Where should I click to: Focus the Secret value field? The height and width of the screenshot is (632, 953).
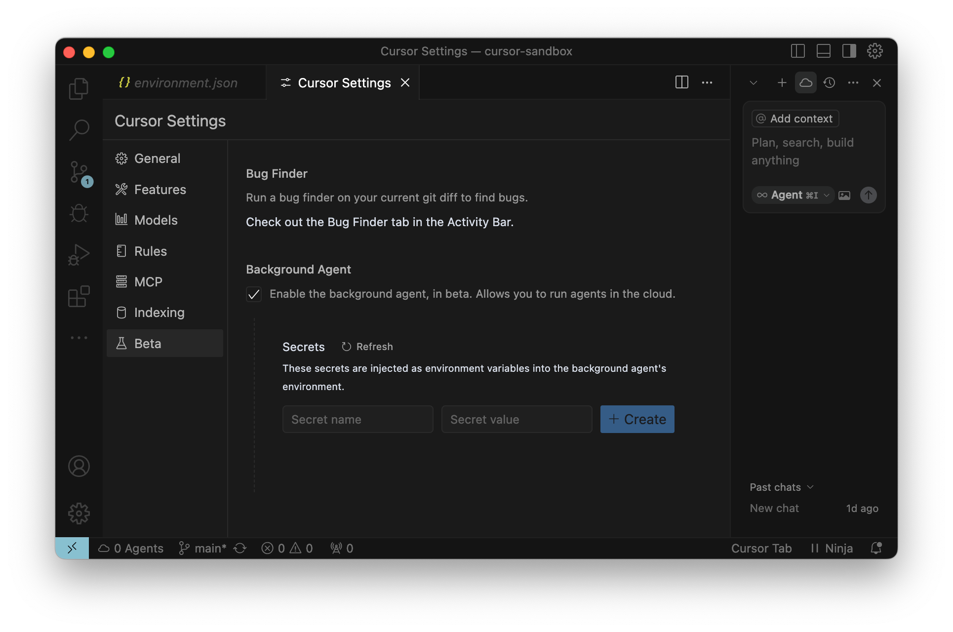coord(517,419)
